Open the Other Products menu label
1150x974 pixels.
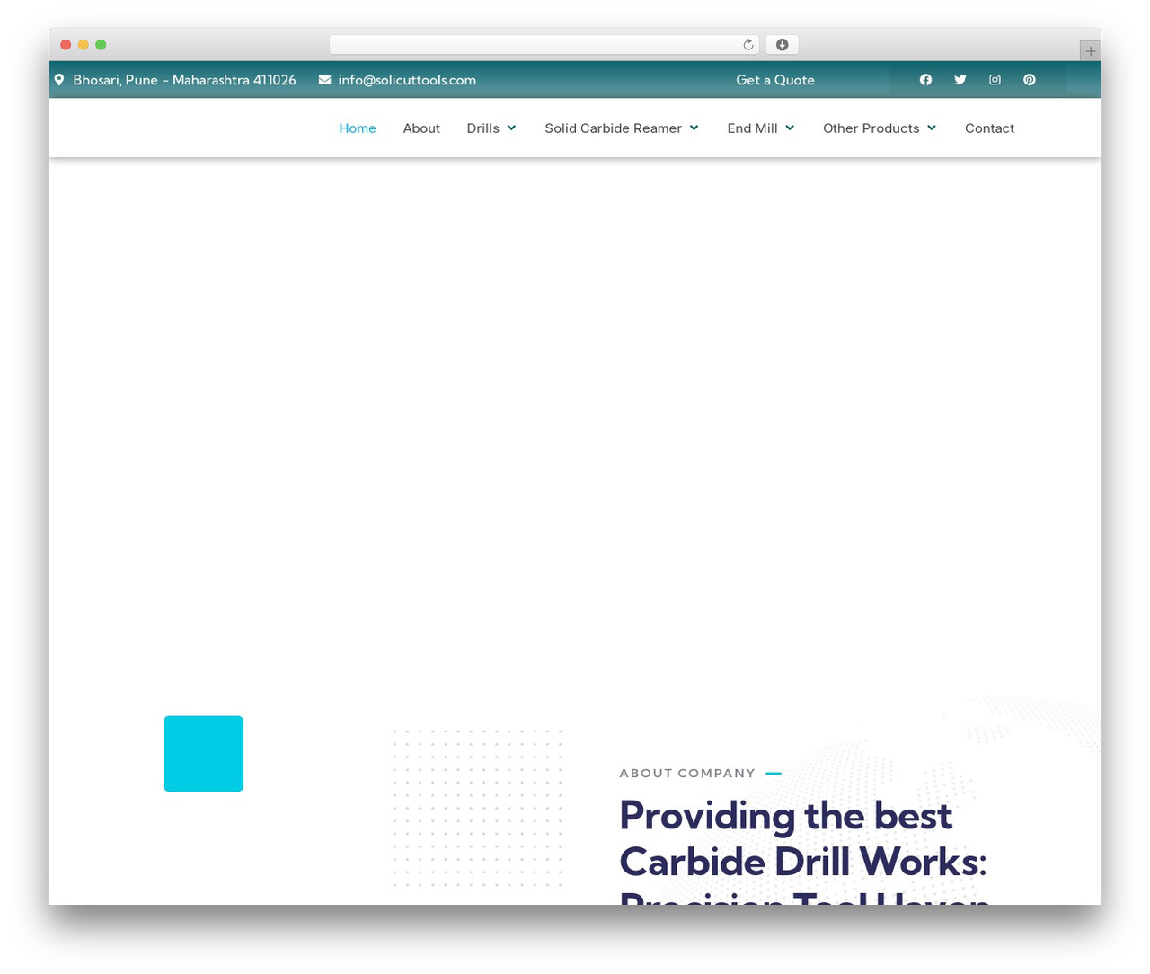click(871, 128)
